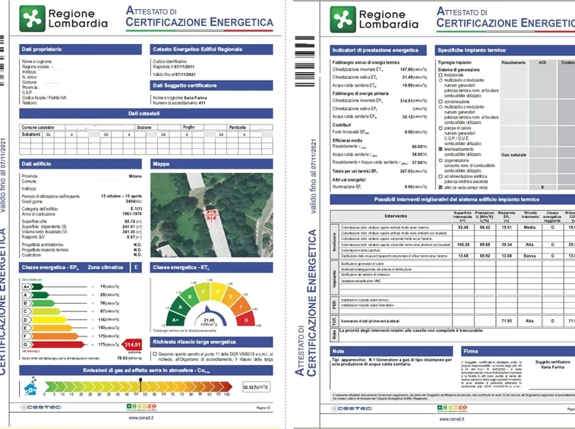Tick the 'Secondo quanto sancito' targa energetica checkbox
The height and width of the screenshot is (429, 575).
(155, 354)
